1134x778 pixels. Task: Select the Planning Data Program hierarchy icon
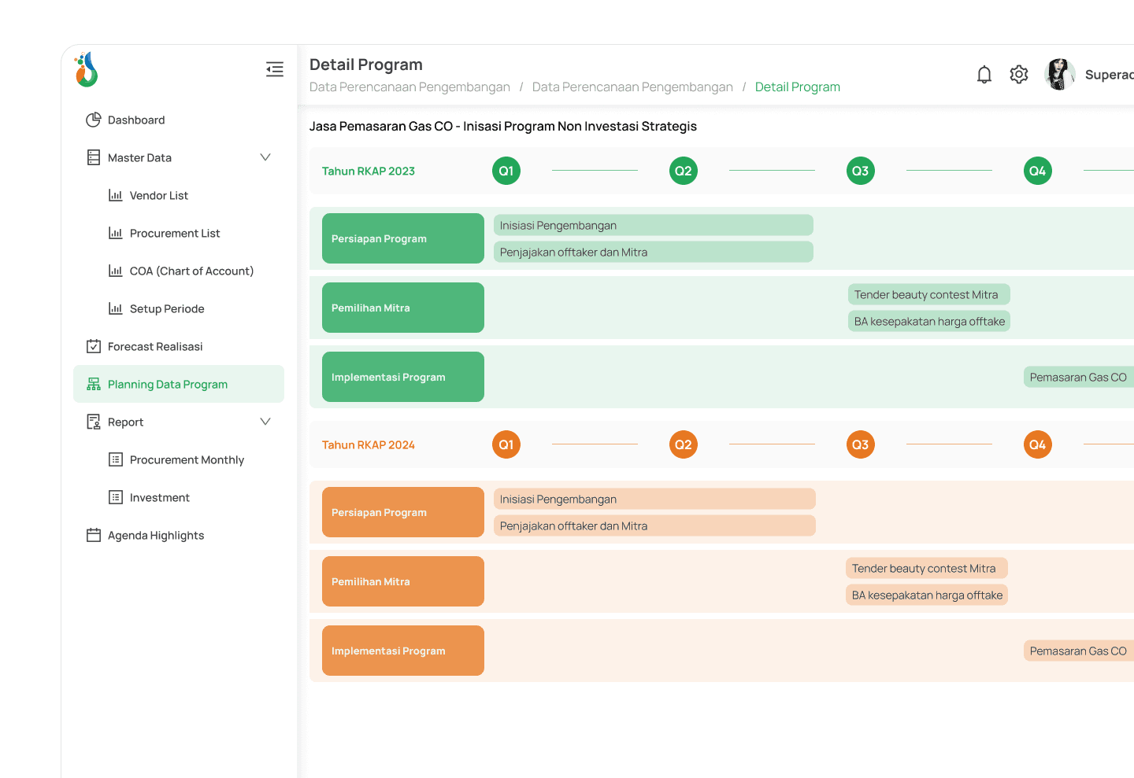coord(94,384)
